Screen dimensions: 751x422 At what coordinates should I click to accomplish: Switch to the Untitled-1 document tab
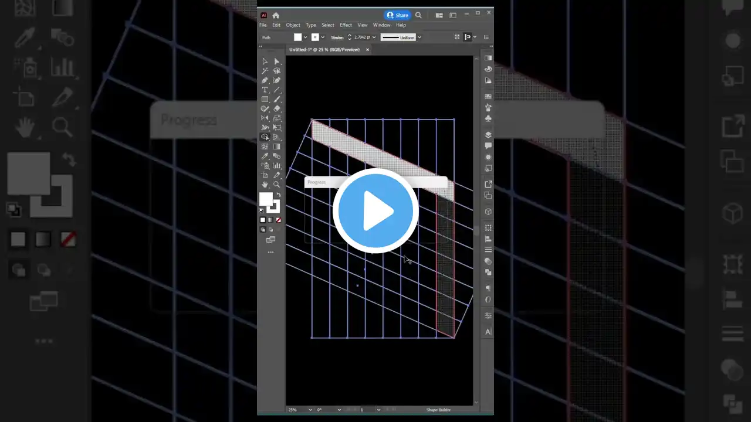pos(324,50)
